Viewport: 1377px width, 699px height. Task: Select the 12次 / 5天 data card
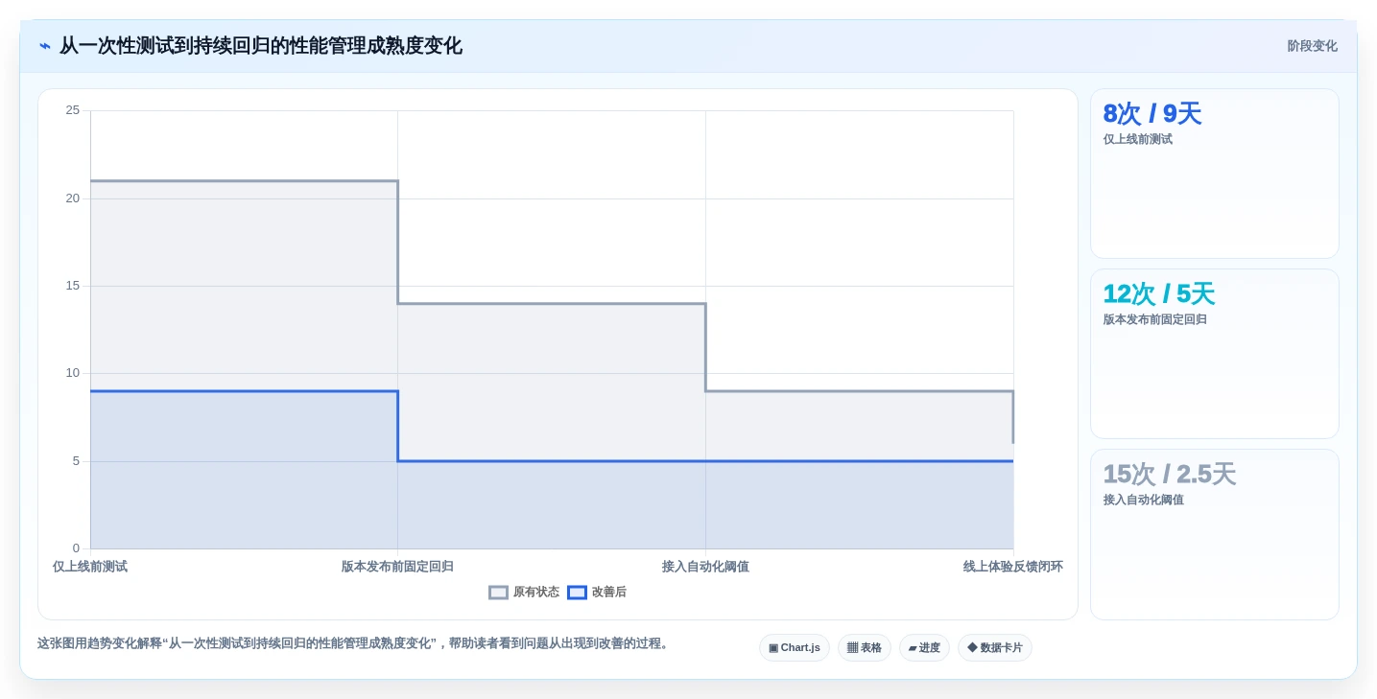(1215, 354)
